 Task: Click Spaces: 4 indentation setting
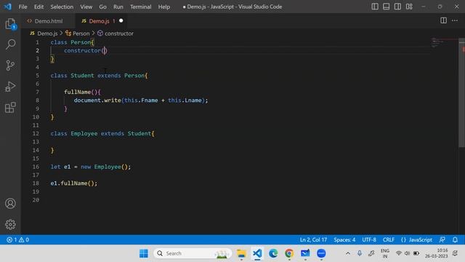[344, 239]
